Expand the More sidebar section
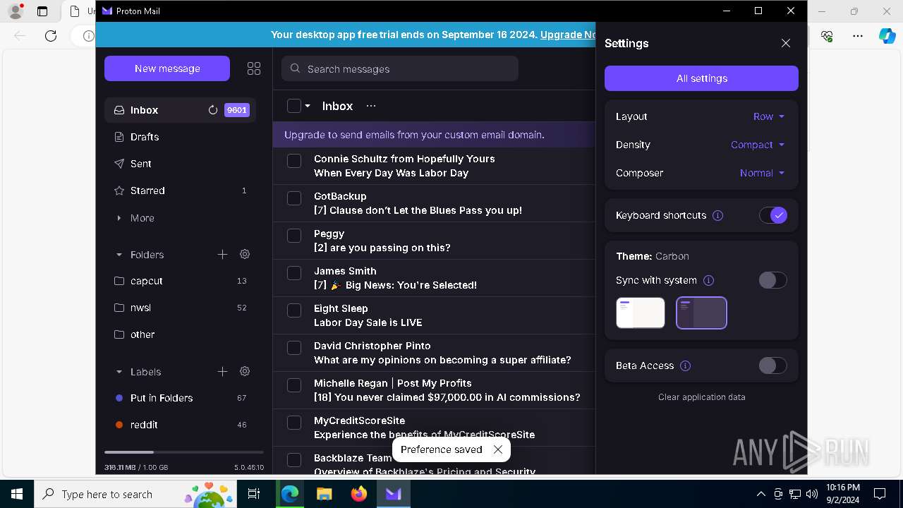Viewport: 903px width, 508px height. pos(180,218)
